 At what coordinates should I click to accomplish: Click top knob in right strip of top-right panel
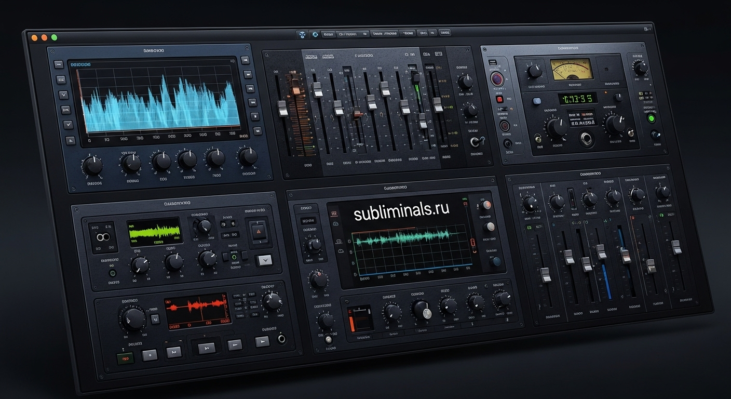(641, 68)
